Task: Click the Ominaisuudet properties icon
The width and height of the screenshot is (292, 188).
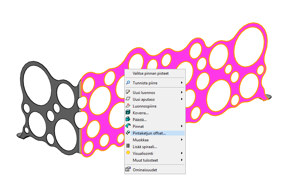Action: pyautogui.click(x=128, y=169)
